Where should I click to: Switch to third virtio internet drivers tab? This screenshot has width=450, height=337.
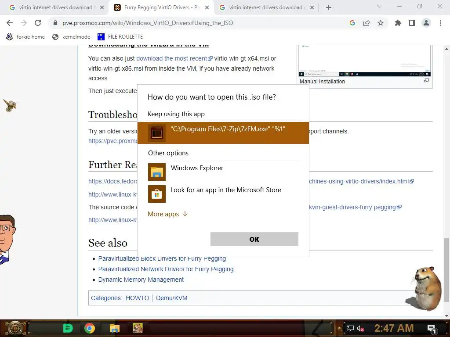tap(266, 7)
